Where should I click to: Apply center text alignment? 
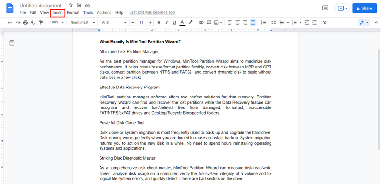tap(237, 22)
